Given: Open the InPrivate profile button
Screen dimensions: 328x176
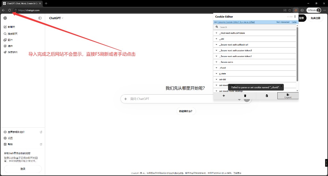Looking at the screenshot, I should (x=314, y=10).
